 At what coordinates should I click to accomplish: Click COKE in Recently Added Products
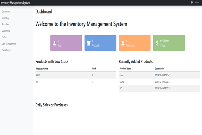122,82
